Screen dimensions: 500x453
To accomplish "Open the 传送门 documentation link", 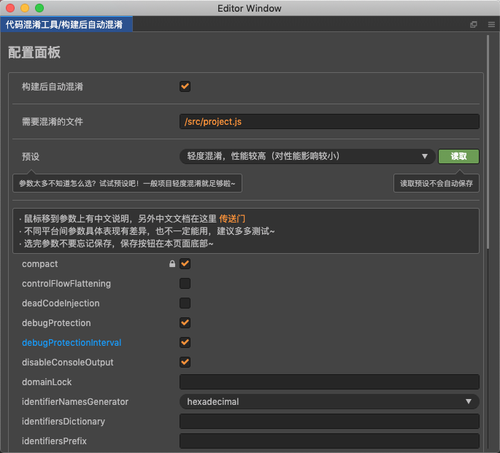I will 232,219.
